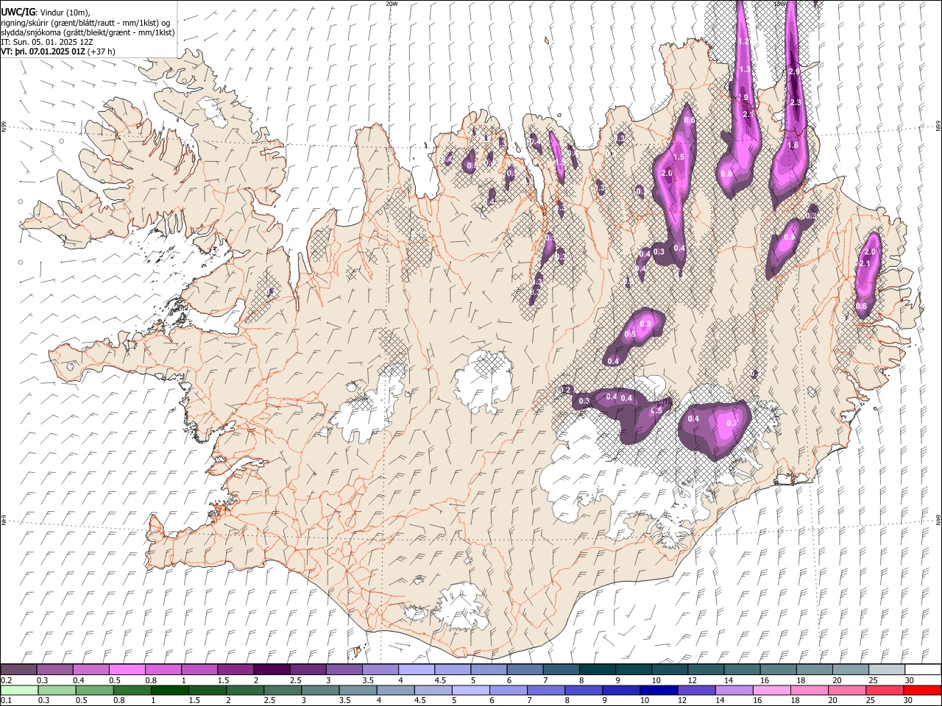The image size is (942, 706).
Task: Click the pale gray 25–30 swatch in the upper legend
Action: click(886, 669)
